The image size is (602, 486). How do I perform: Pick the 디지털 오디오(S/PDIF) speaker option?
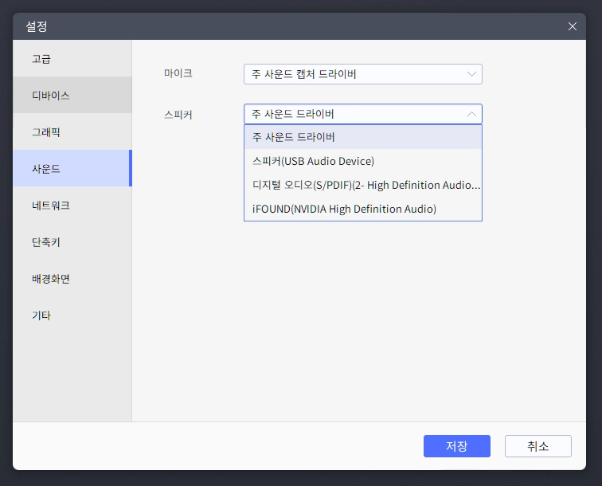[x=362, y=185]
